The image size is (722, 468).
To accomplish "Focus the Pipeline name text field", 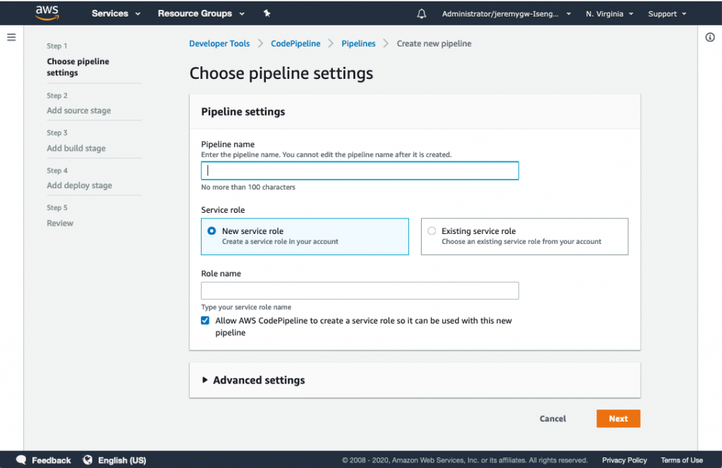I will (360, 171).
